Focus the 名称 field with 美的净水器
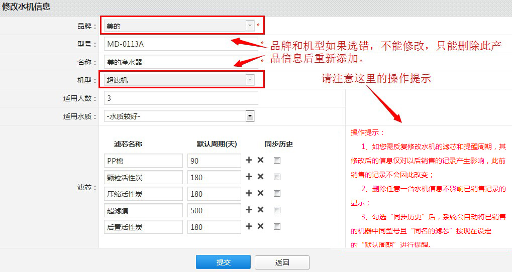The width and height of the screenshot is (512, 272). click(x=181, y=62)
